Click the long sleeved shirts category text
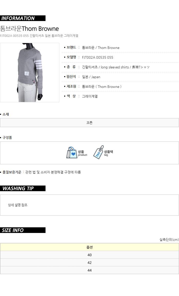 point(115,67)
